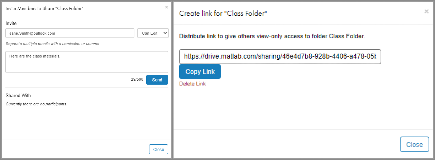Click the 29/500 character counter
The height and width of the screenshot is (160, 435).
(x=137, y=80)
